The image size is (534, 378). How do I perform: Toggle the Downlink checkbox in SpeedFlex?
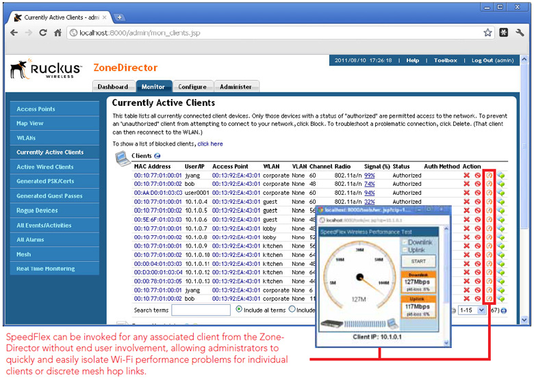pos(405,242)
